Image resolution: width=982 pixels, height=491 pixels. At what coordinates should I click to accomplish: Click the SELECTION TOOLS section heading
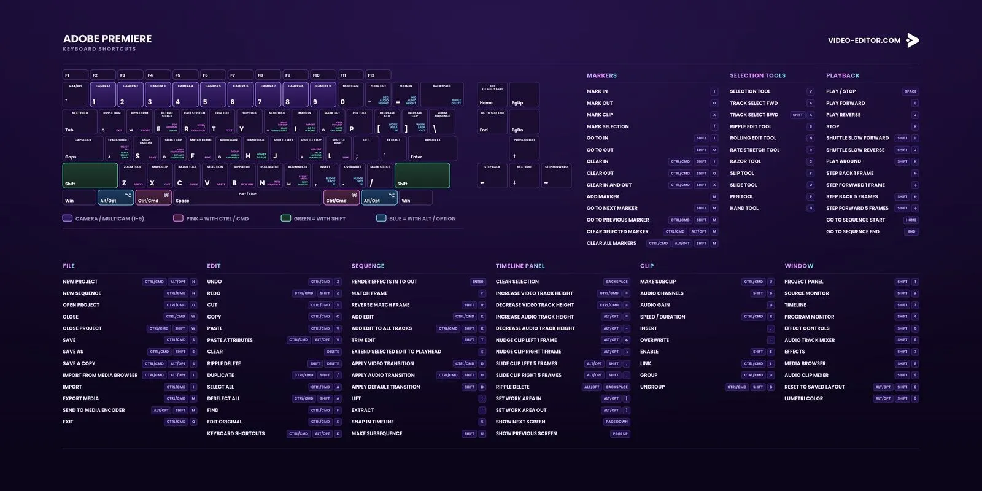tap(757, 75)
